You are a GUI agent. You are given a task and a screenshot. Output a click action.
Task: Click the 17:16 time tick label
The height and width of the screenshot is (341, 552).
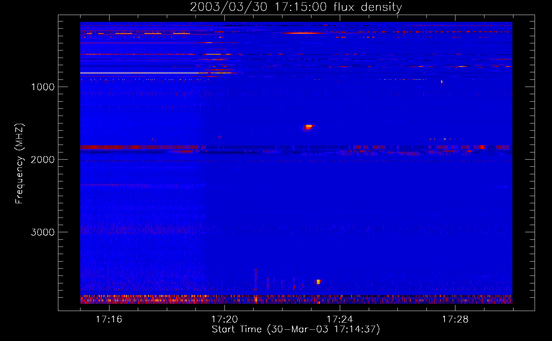tap(109, 319)
